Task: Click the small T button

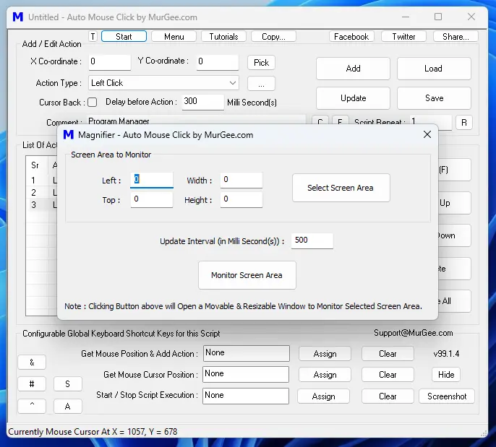Action: (93, 37)
